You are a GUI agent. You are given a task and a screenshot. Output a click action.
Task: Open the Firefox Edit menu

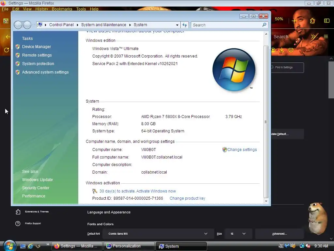click(16, 9)
